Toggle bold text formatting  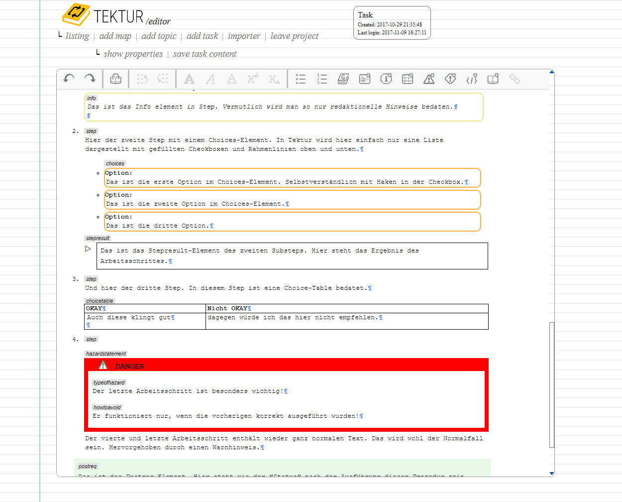189,79
